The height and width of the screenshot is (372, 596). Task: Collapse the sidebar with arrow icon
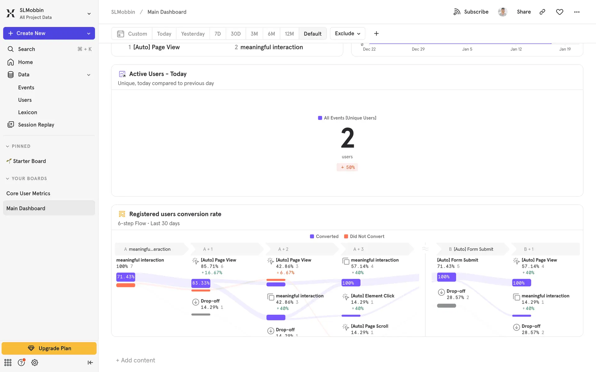point(90,362)
